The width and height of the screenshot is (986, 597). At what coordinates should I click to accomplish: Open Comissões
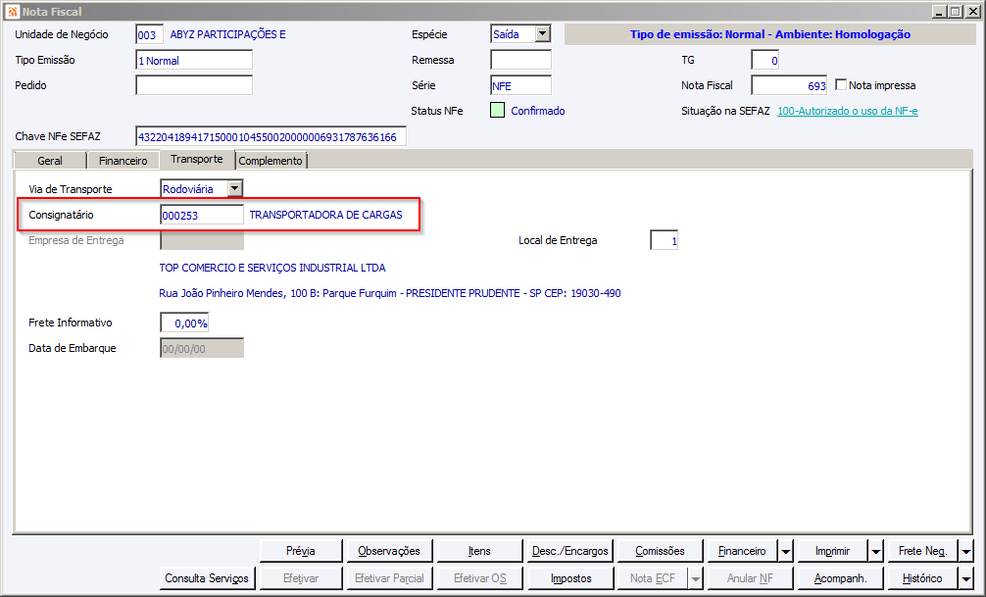pyautogui.click(x=660, y=551)
